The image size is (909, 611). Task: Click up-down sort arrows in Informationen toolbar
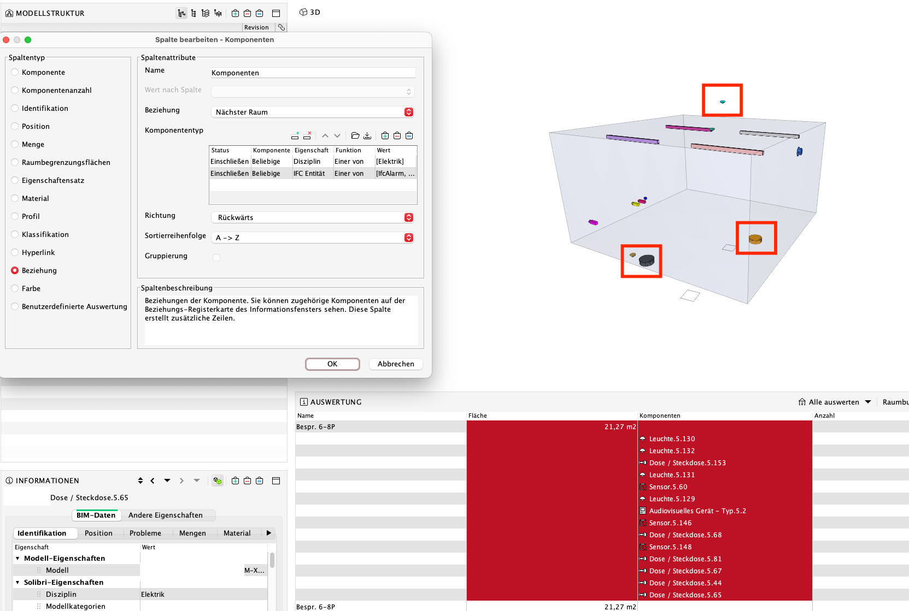coord(140,481)
